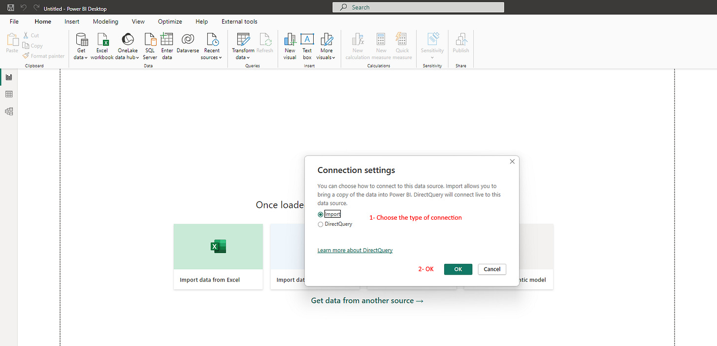Switch to the Home tab
This screenshot has height=346, width=717.
tap(43, 22)
